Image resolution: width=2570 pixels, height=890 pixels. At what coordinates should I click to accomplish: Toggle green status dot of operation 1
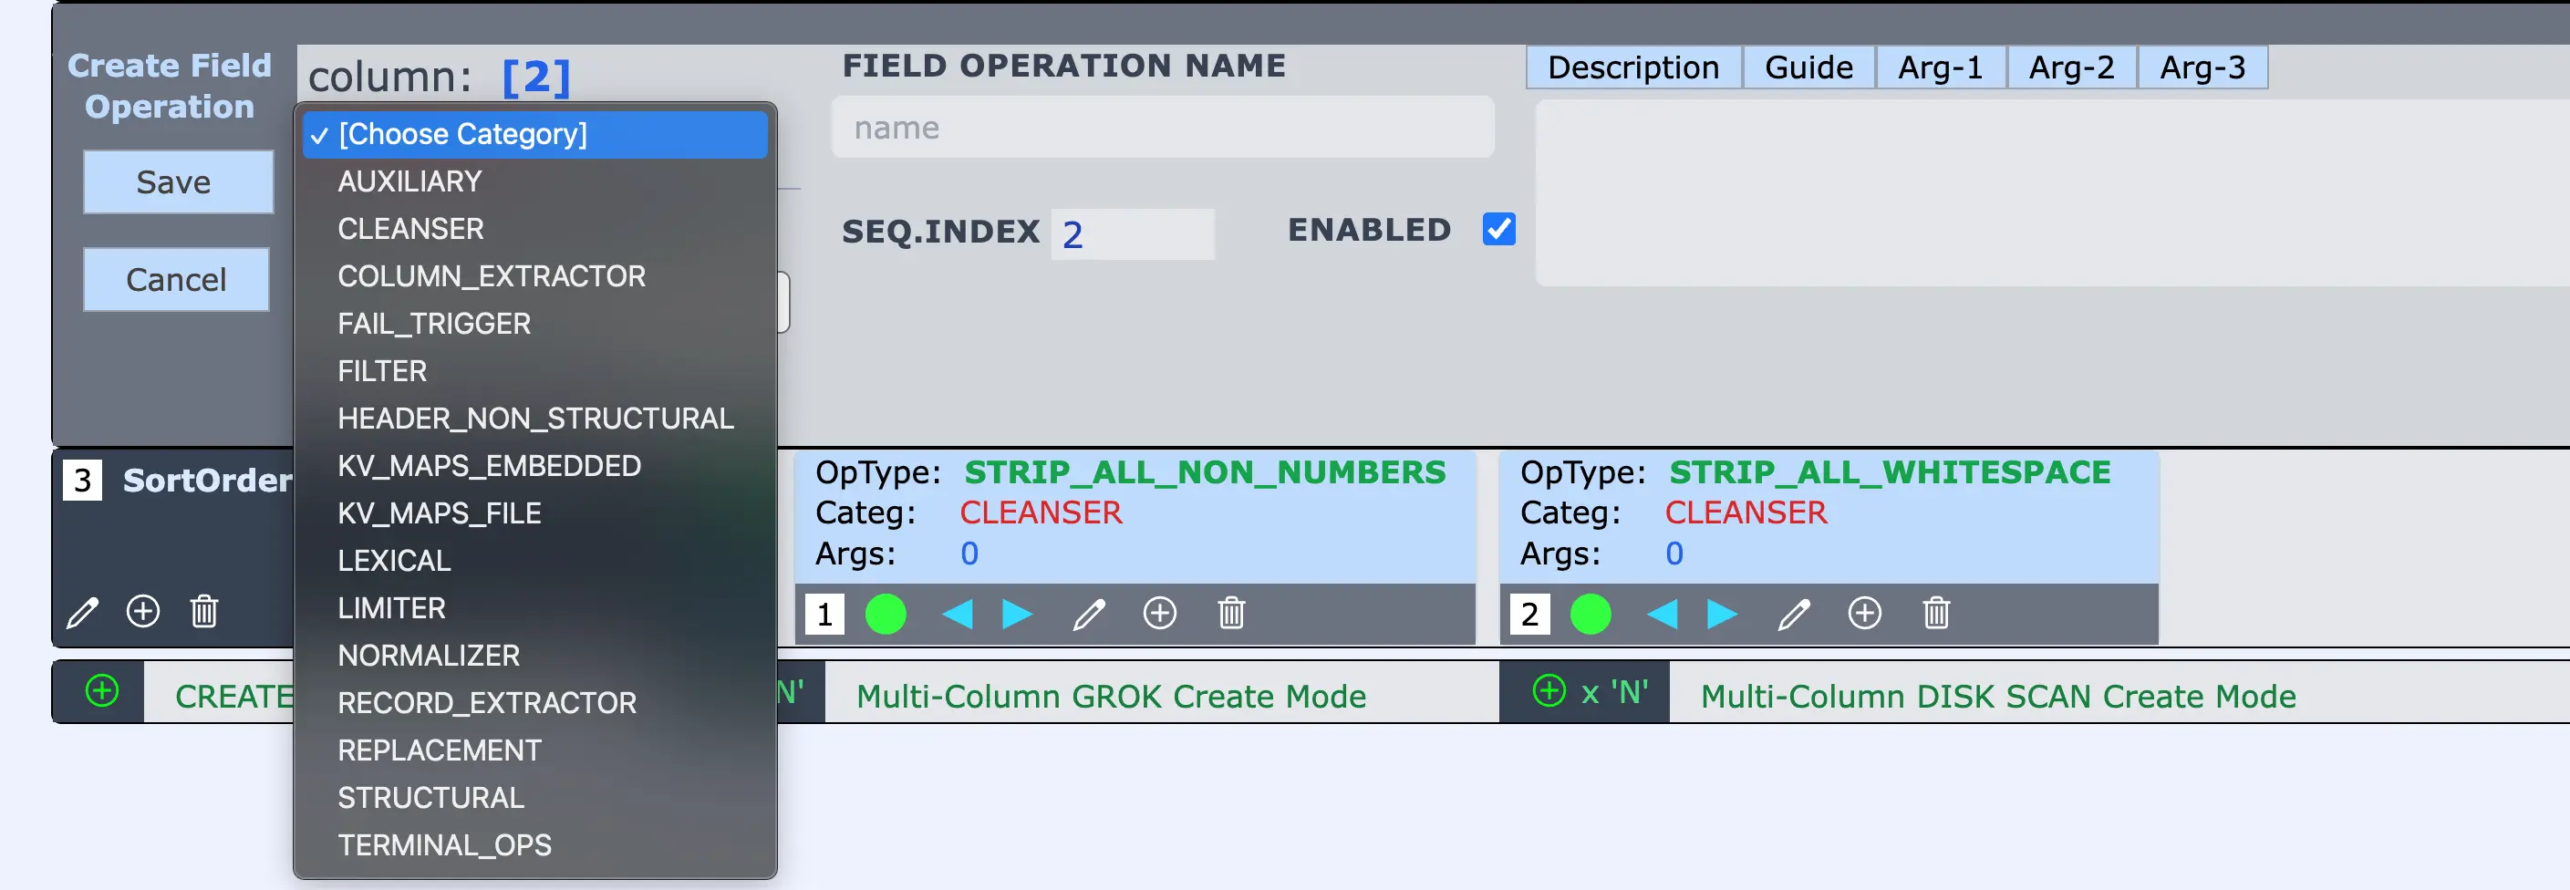point(886,614)
